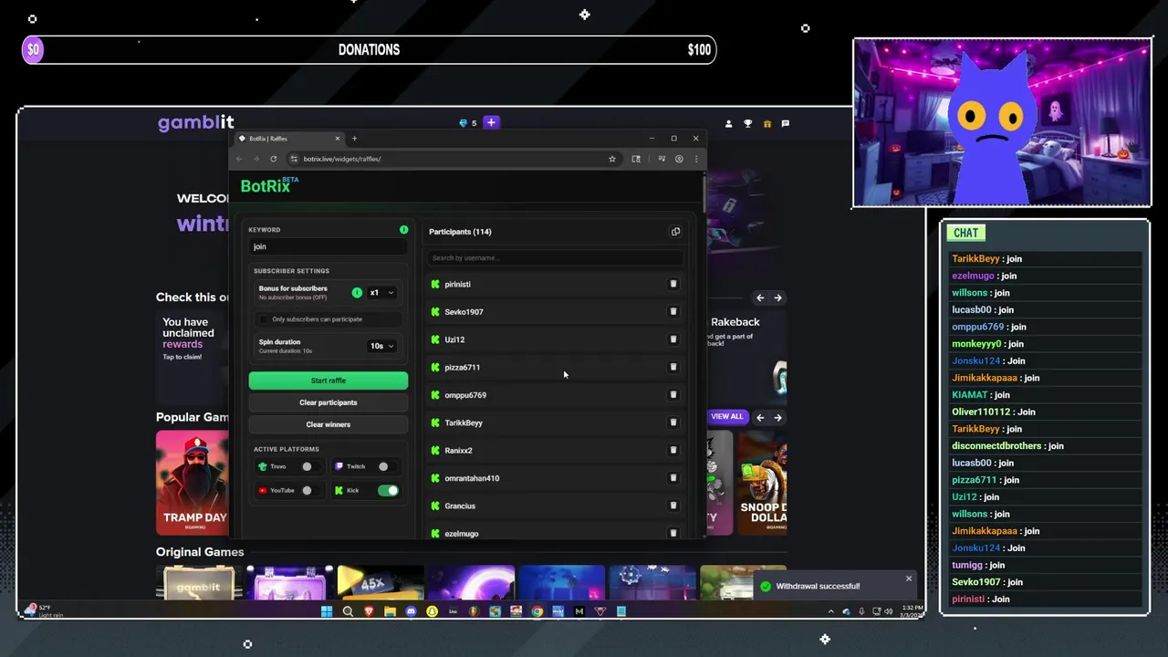Click Clear participants
The image size is (1168, 657).
click(x=328, y=402)
